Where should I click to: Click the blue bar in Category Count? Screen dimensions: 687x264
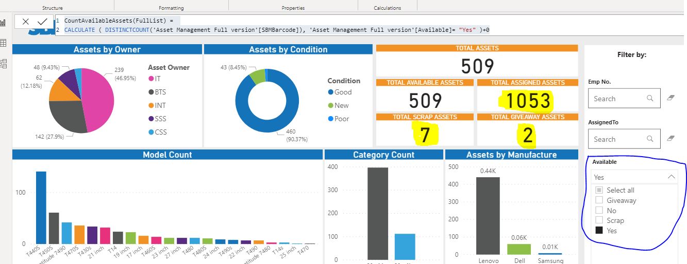pyautogui.click(x=405, y=247)
